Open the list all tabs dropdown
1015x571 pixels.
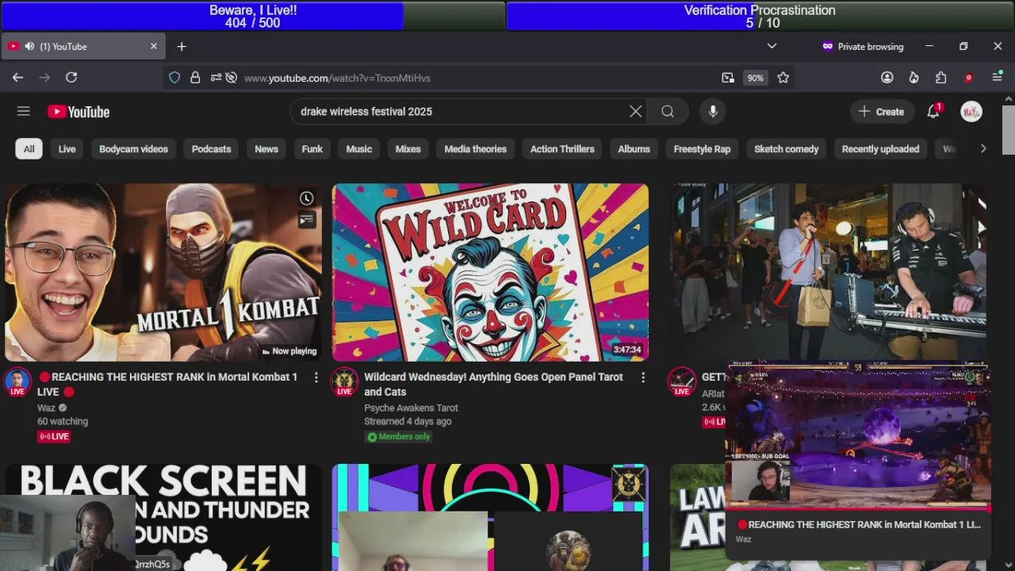(772, 47)
